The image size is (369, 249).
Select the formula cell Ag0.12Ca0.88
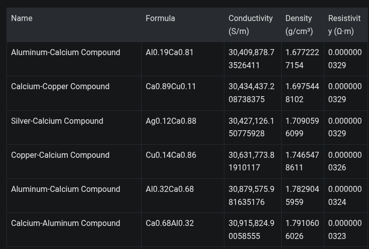[171, 121]
